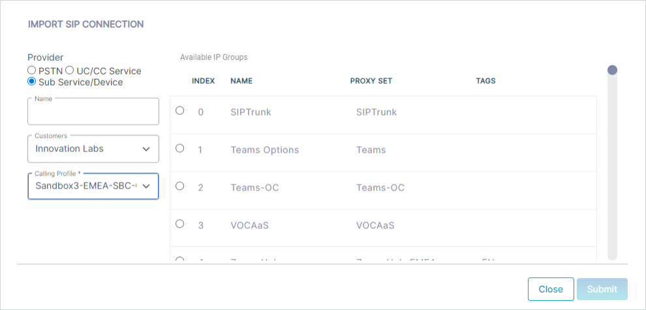Select the Teams Options IP group radio
The width and height of the screenshot is (646, 310).
179,148
